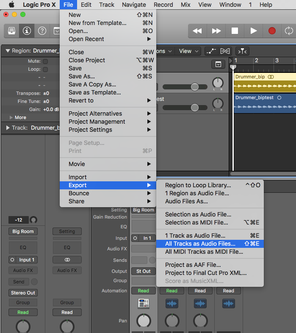The width and height of the screenshot is (296, 333).
Task: Click the Drummer_bip track pan knob
Action: [218, 83]
